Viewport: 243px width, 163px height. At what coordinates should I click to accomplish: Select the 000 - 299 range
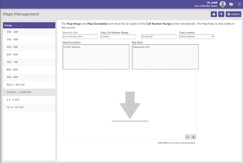[29, 32]
